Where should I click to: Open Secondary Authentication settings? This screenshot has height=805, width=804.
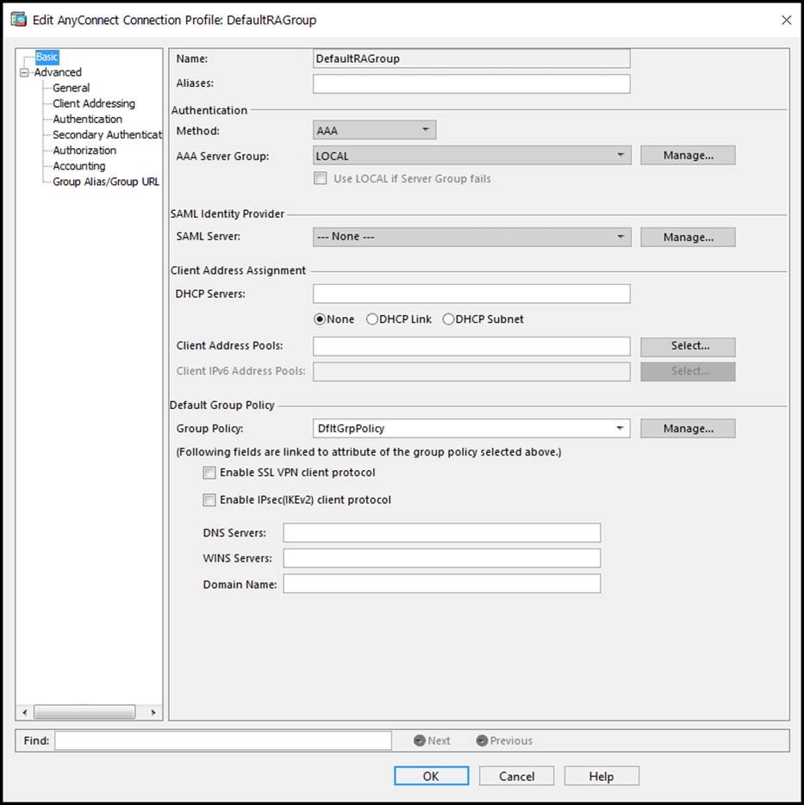[x=107, y=134]
